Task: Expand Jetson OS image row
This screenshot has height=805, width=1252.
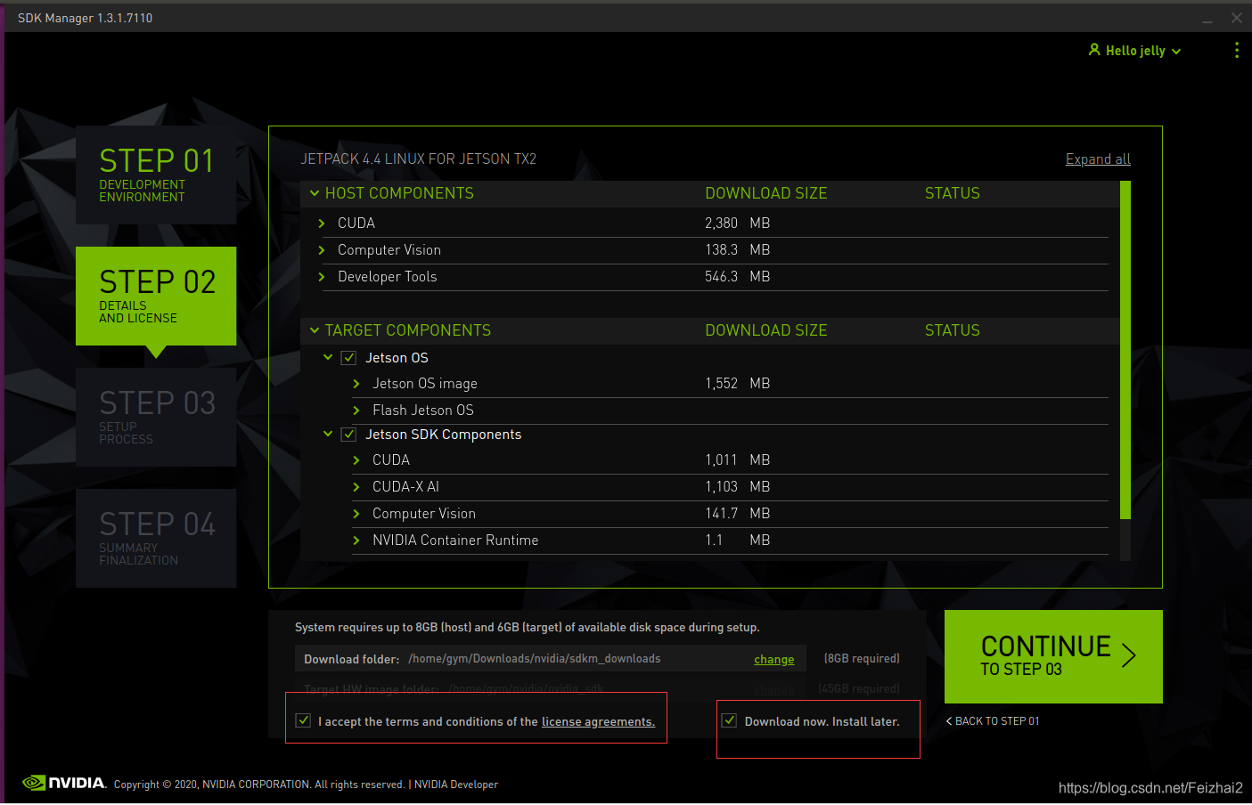Action: coord(356,384)
